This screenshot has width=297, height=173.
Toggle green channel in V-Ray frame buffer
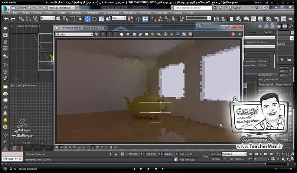[109, 34]
